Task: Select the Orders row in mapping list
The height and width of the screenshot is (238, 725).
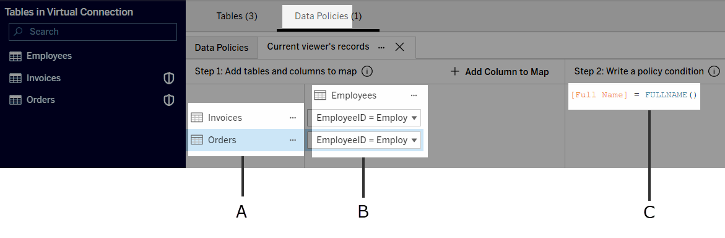Action: click(x=245, y=140)
